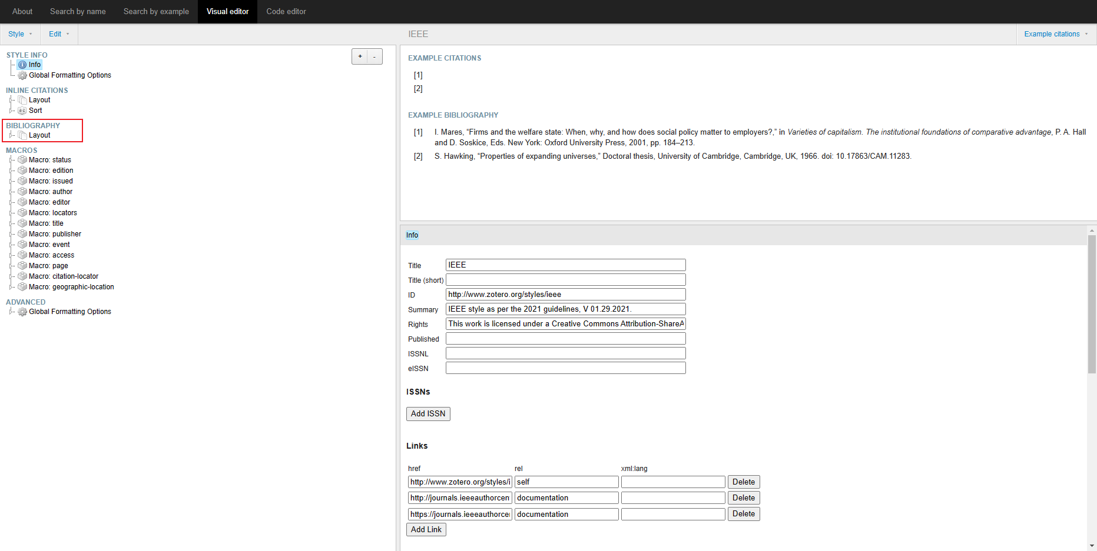Click the cube icon for Macro: event
Viewport: 1097px width, 551px height.
pyautogui.click(x=22, y=245)
